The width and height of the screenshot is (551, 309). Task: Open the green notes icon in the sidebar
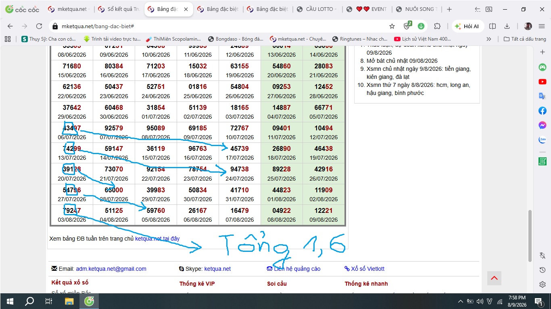click(543, 161)
